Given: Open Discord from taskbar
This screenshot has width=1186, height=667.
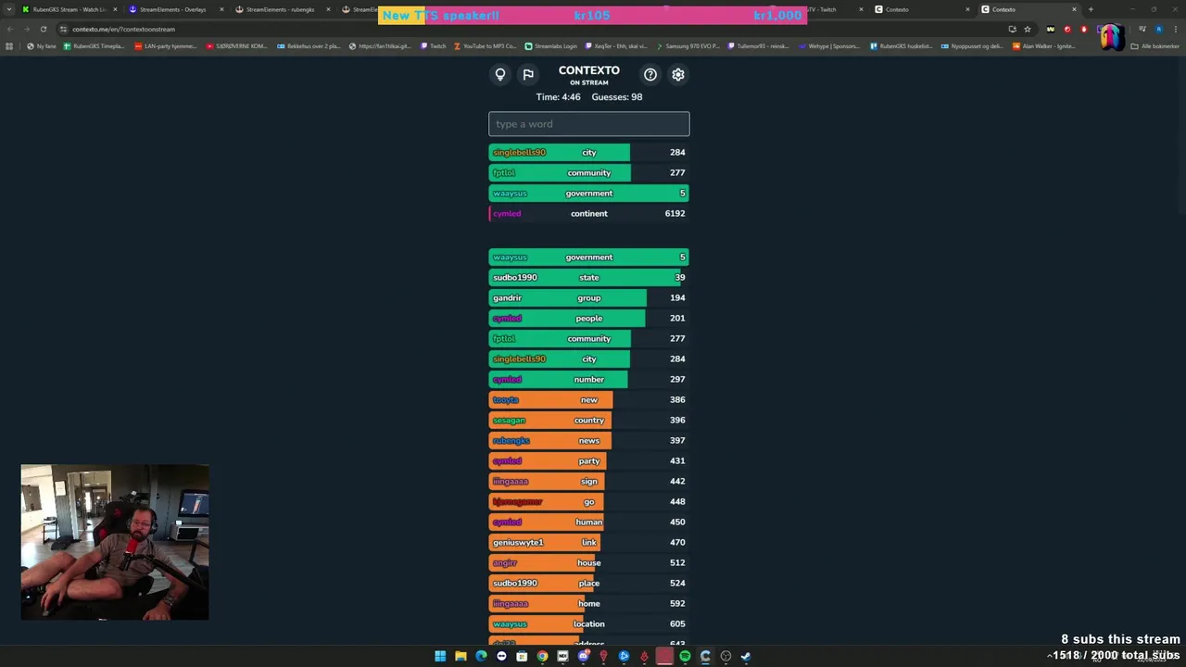Looking at the screenshot, I should (583, 656).
